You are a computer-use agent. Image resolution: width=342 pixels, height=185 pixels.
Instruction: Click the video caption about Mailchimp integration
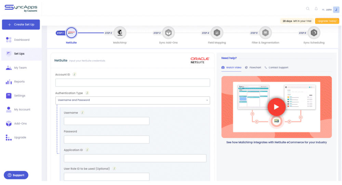coord(277,142)
